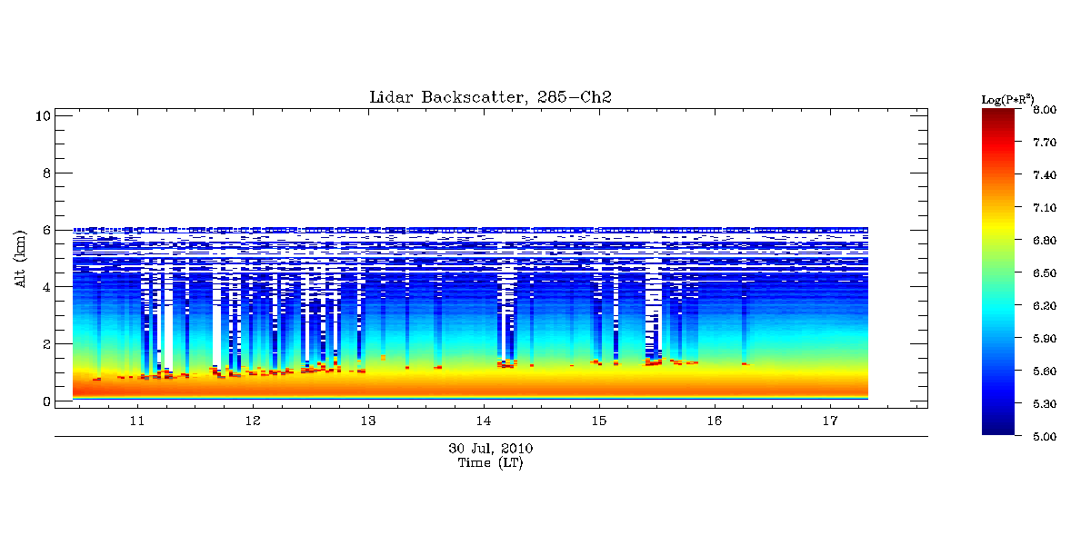Image resolution: width=1091 pixels, height=545 pixels.
Task: Select the "Alt (km)" y-axis label
Action: [x=20, y=259]
